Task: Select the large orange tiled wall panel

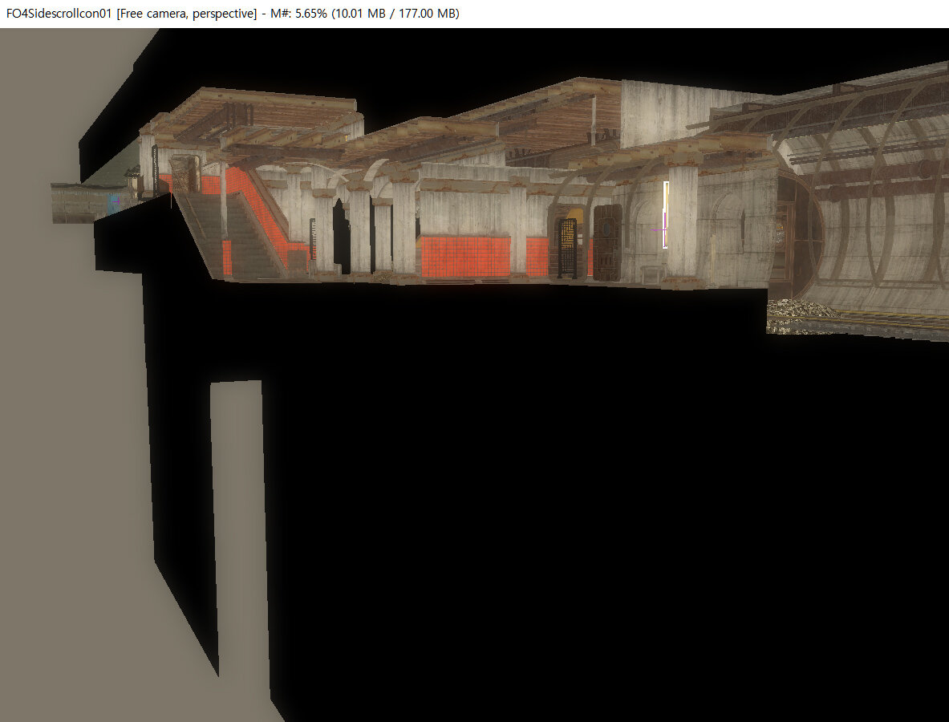Action: point(465,257)
